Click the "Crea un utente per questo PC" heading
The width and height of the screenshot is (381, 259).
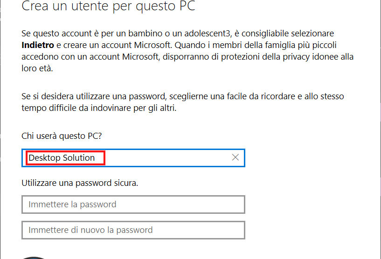(x=109, y=7)
